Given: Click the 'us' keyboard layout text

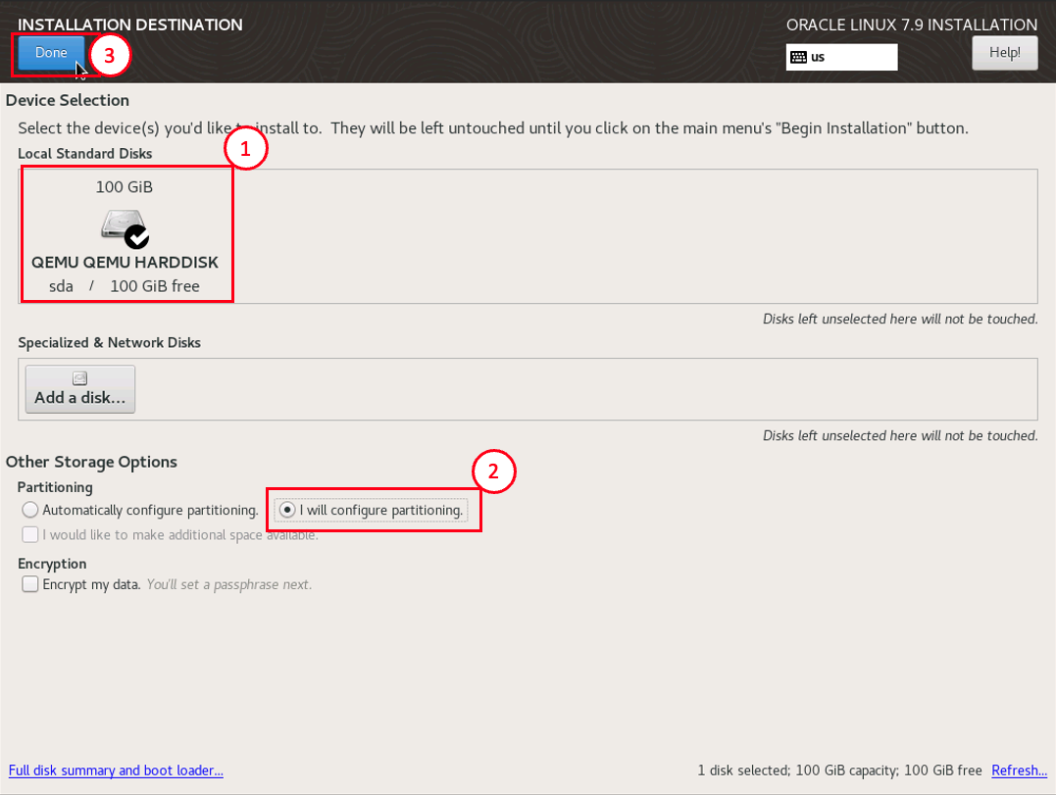Looking at the screenshot, I should click(x=818, y=57).
